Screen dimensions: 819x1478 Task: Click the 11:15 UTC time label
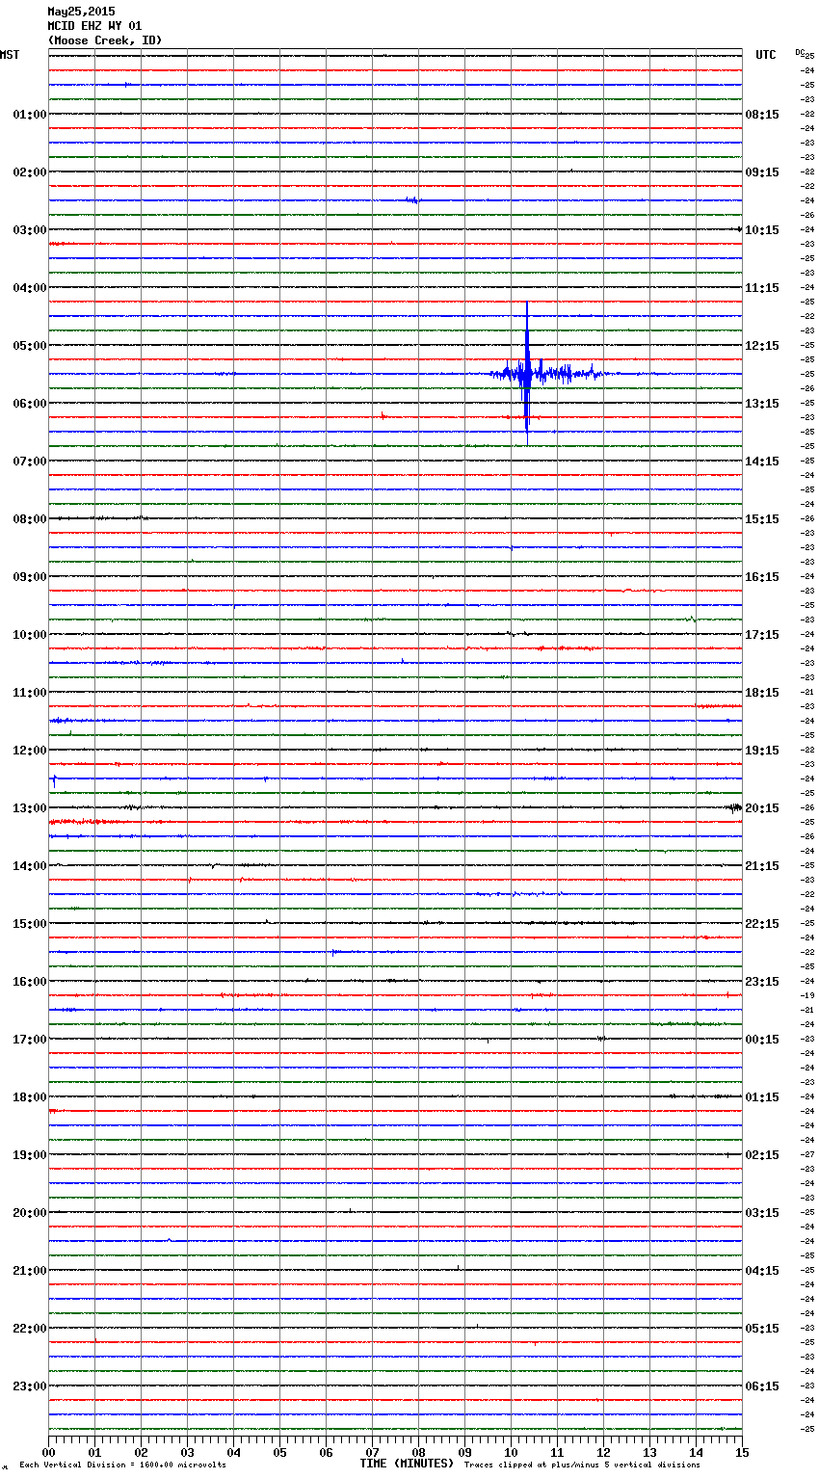(x=762, y=288)
